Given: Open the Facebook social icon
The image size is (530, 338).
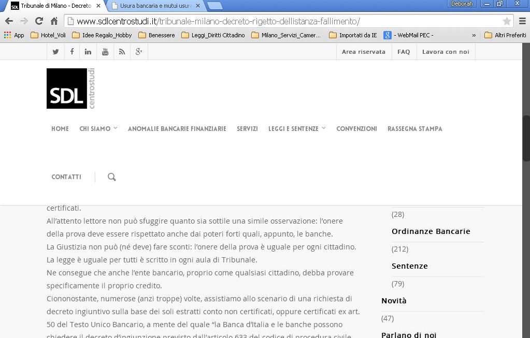Looking at the screenshot, I should click(x=71, y=51).
